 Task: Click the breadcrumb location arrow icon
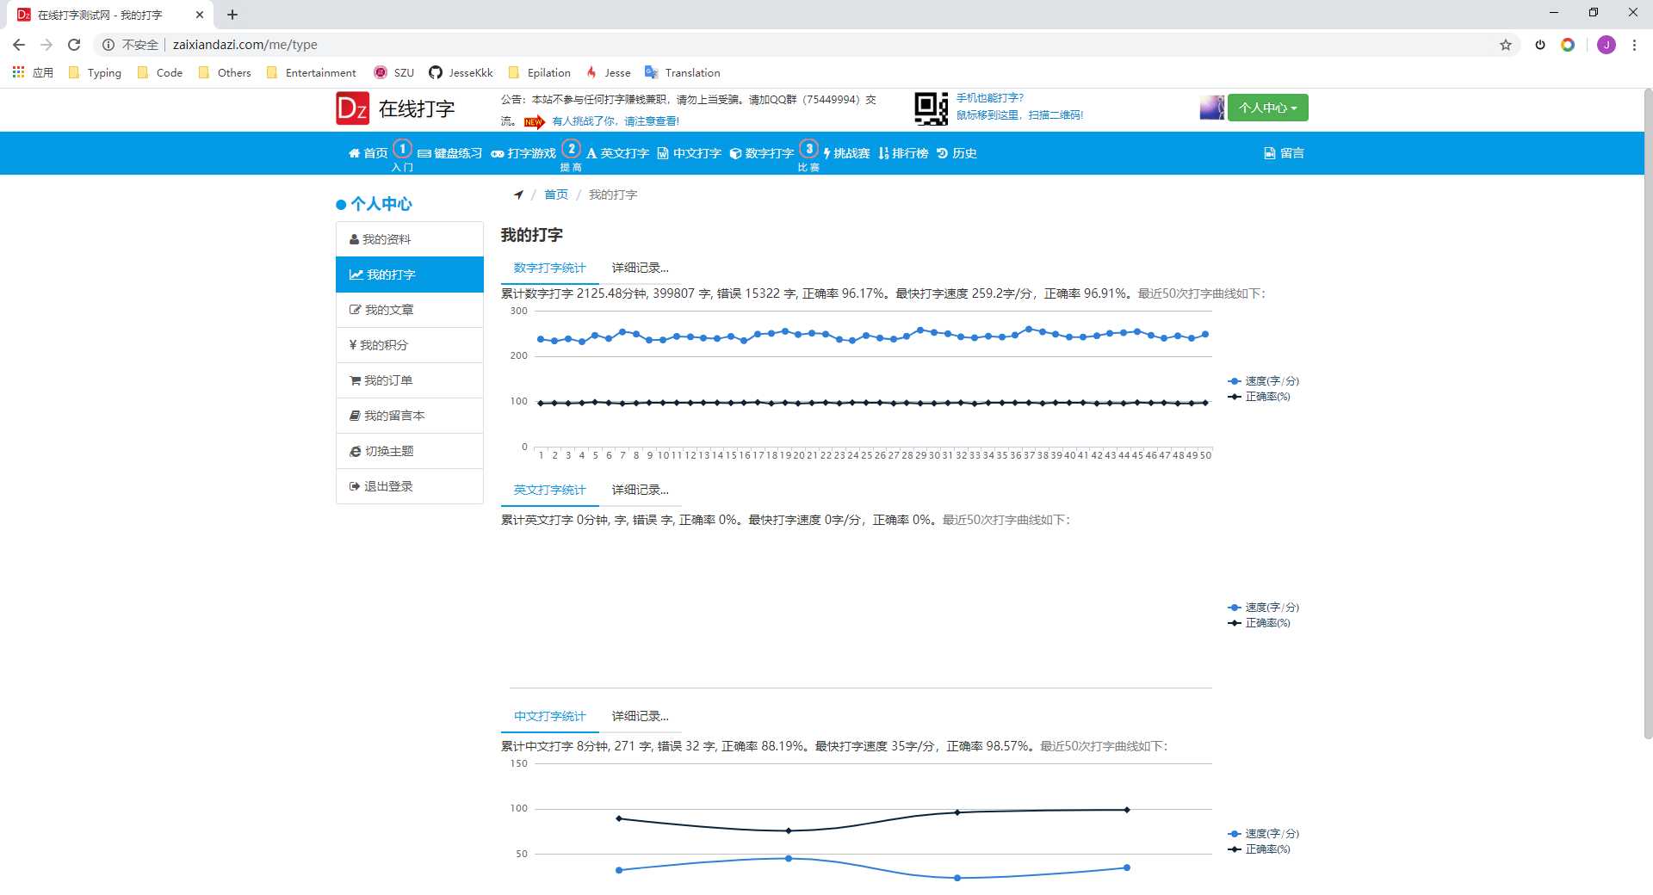pos(518,194)
